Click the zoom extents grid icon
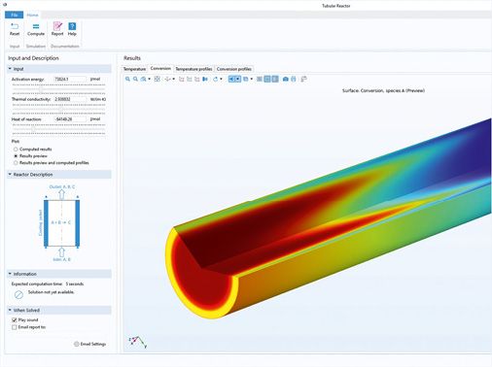This screenshot has height=367, width=492. coord(157,79)
